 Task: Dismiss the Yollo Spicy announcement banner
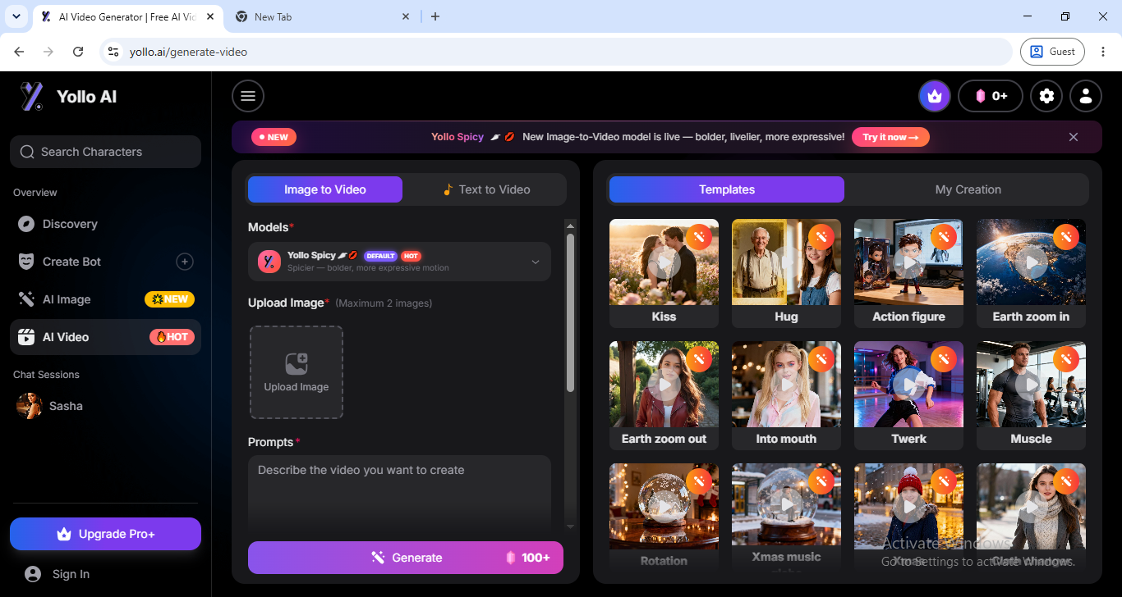click(1074, 137)
